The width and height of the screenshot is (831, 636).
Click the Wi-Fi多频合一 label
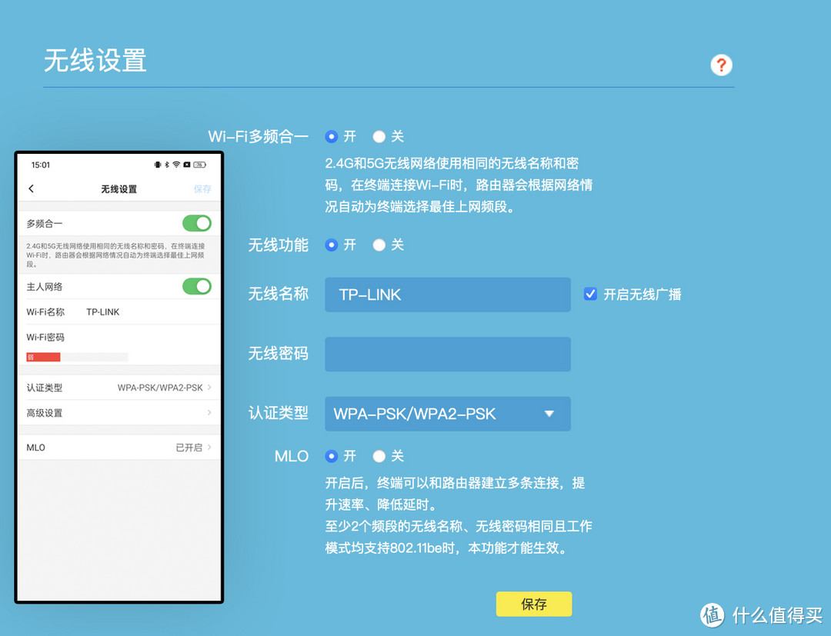point(258,137)
